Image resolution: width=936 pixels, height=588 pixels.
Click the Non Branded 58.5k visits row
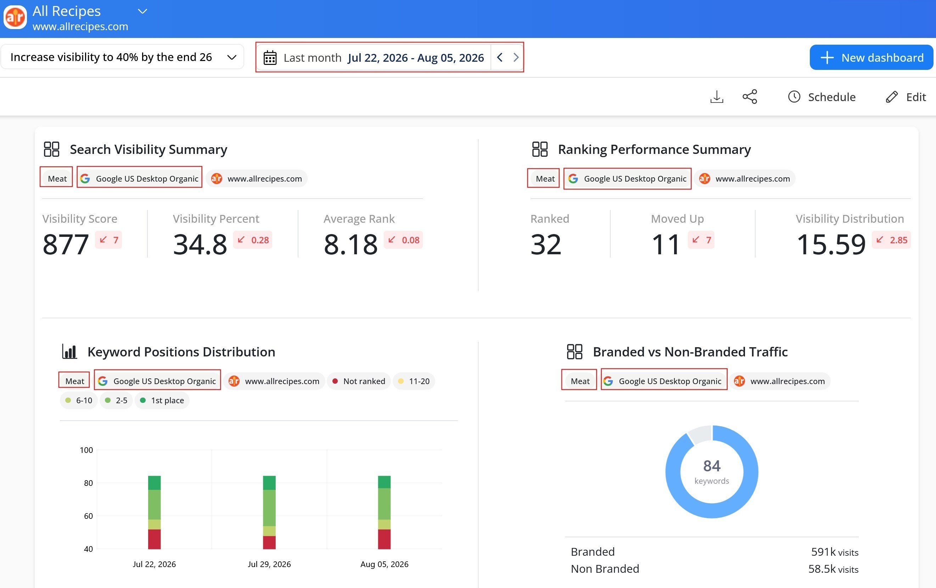(714, 569)
